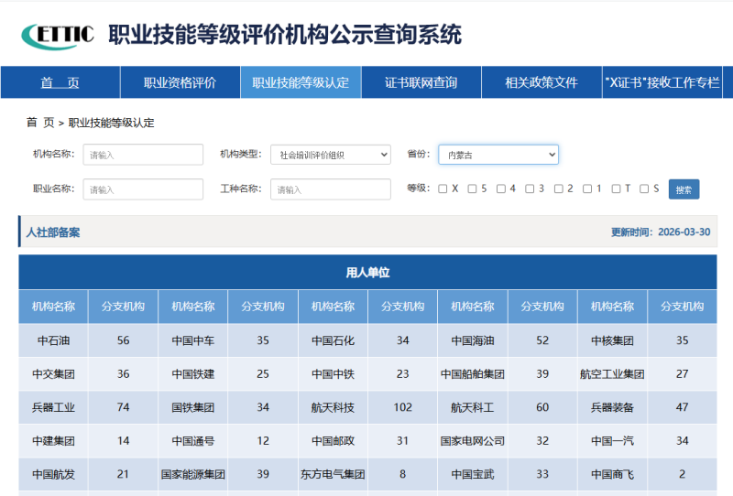The image size is (733, 496).
Task: Click the 更新时间 2026-03-30 text
Action: [x=661, y=232]
